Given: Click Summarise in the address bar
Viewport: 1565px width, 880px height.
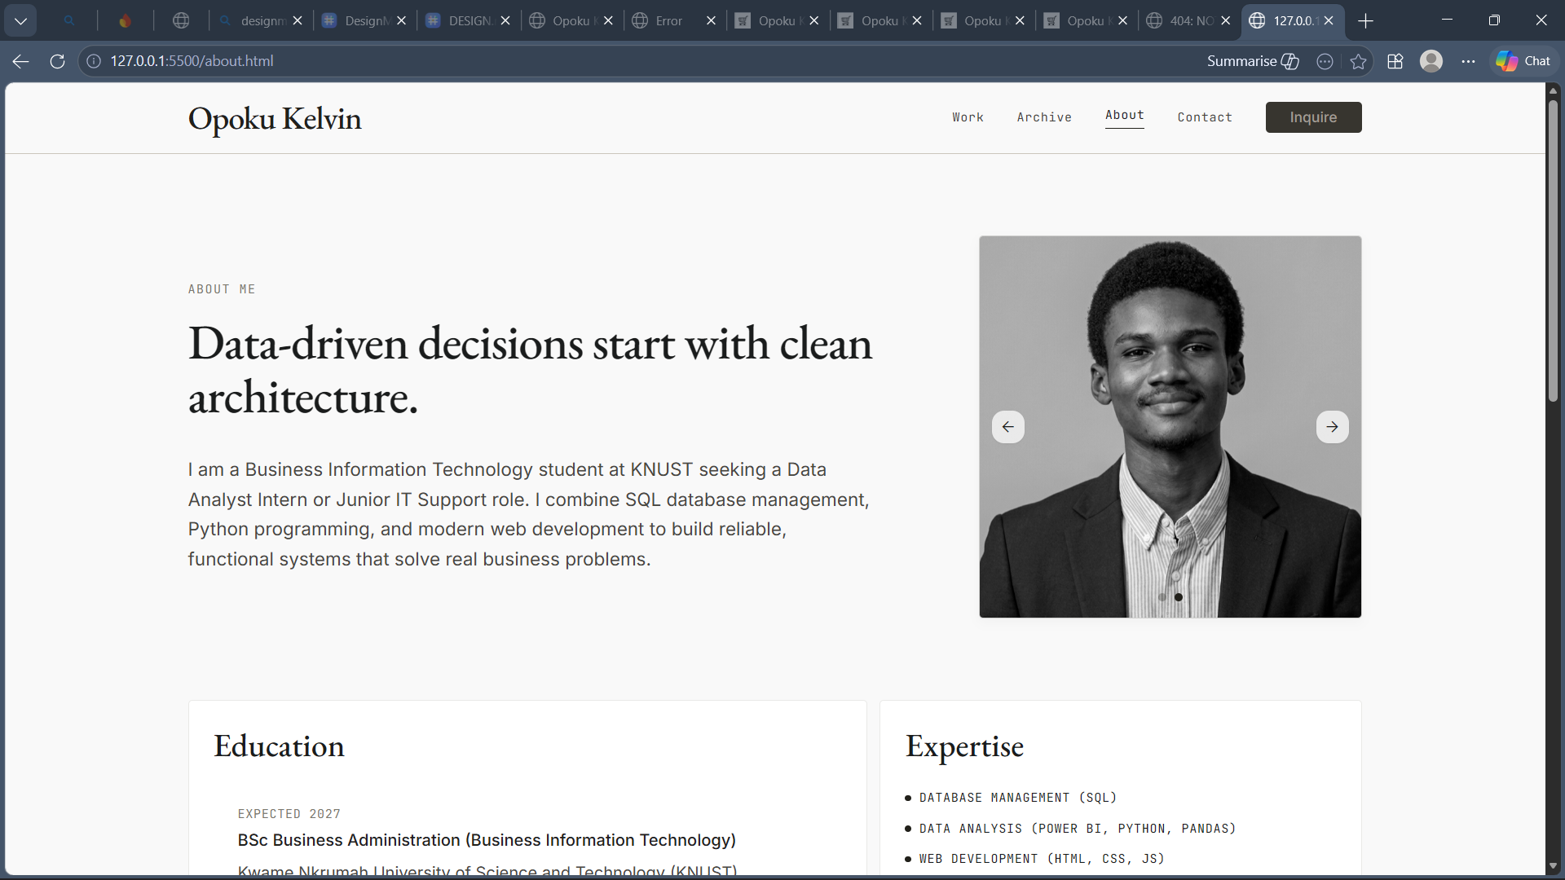Looking at the screenshot, I should pos(1253,61).
